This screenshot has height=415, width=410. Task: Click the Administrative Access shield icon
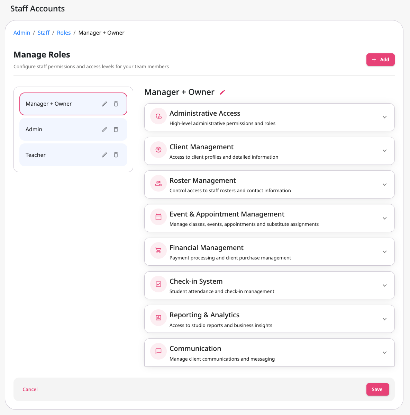click(158, 116)
